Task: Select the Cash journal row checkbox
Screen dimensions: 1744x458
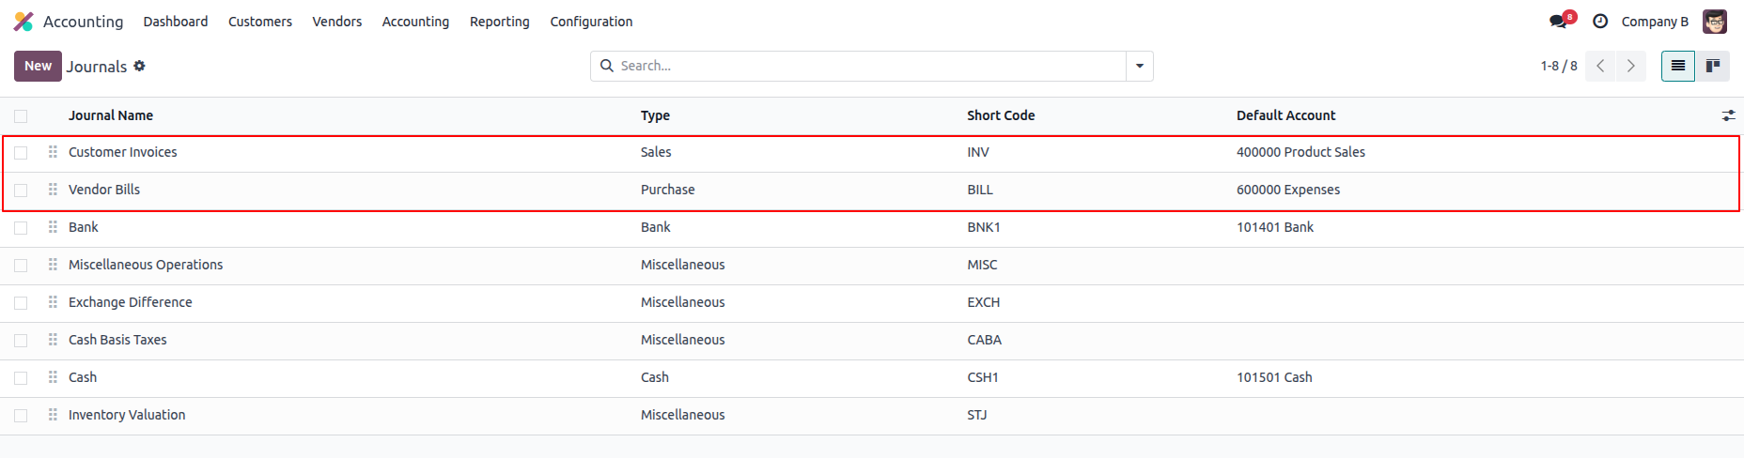Action: pyautogui.click(x=21, y=378)
